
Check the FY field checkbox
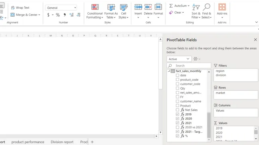(x=177, y=97)
